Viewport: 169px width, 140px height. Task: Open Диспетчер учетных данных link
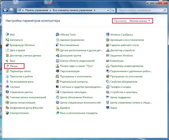[x=25, y=55]
